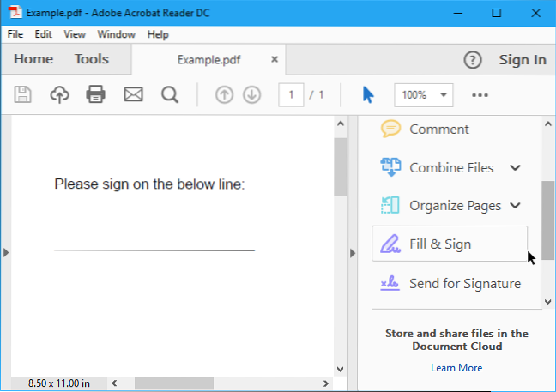556x392 pixels.
Task: Collapse the right tools pane
Action: point(351,252)
